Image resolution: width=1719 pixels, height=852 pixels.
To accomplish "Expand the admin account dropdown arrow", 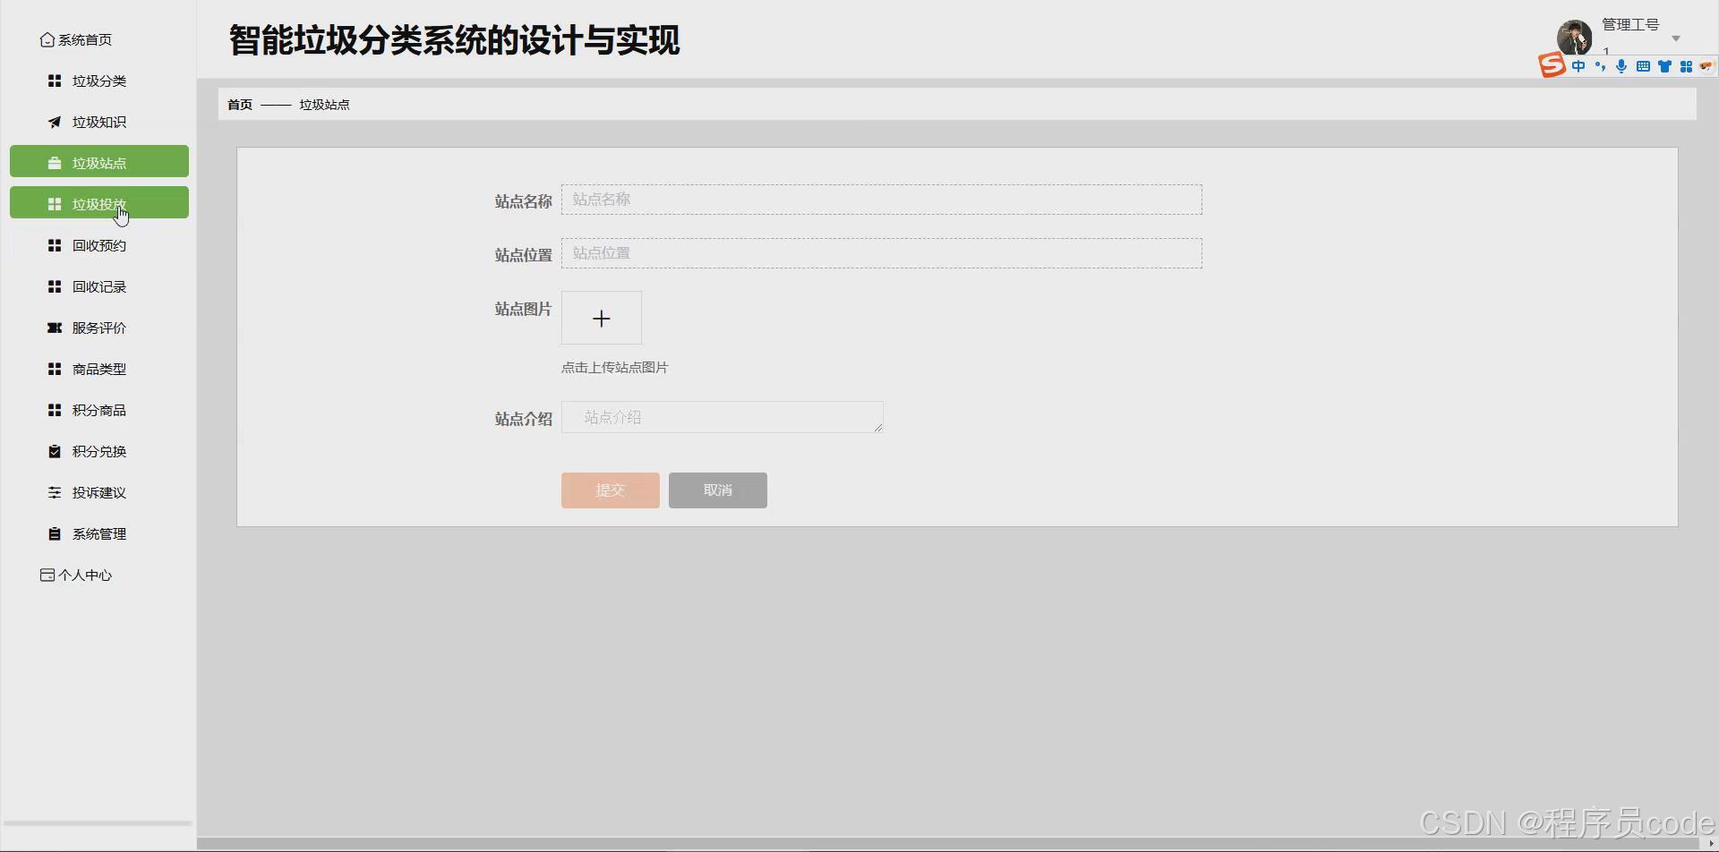I will [x=1674, y=38].
